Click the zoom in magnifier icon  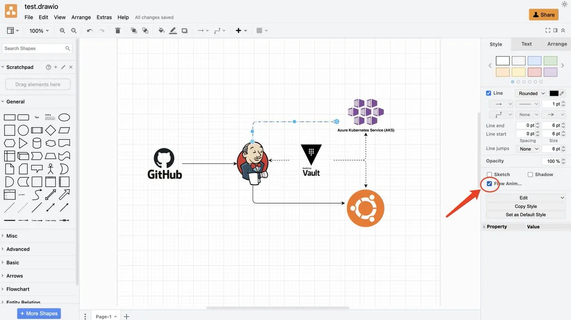coord(62,30)
